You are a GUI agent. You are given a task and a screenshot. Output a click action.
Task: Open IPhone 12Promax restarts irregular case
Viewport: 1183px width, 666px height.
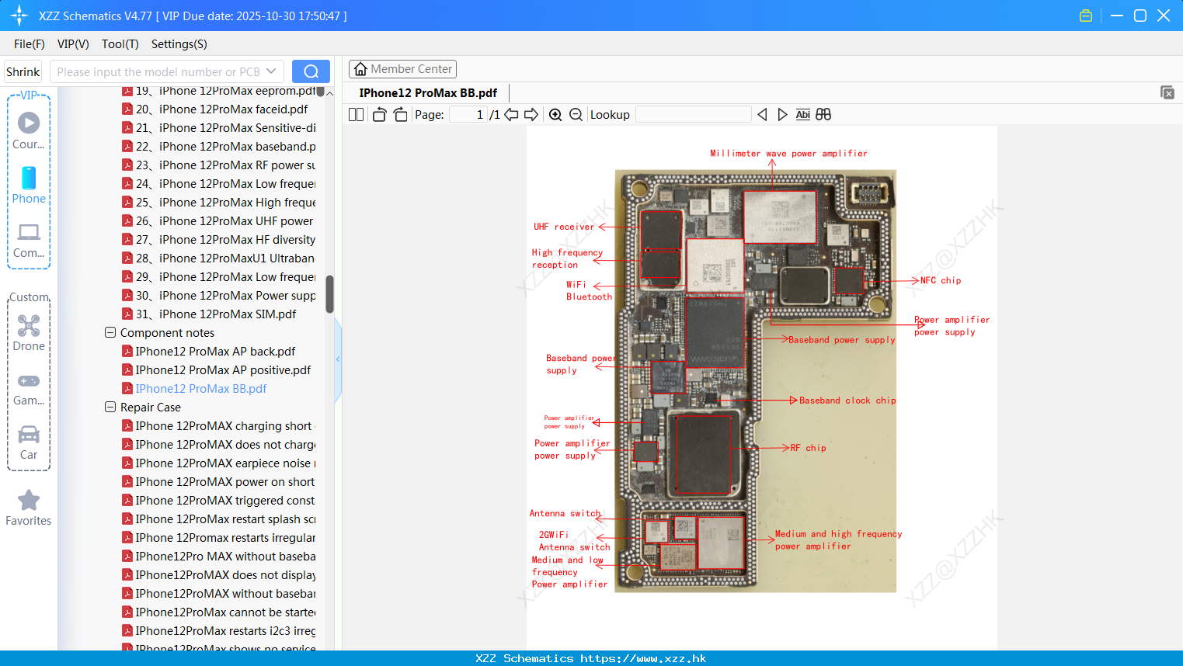[x=218, y=538]
